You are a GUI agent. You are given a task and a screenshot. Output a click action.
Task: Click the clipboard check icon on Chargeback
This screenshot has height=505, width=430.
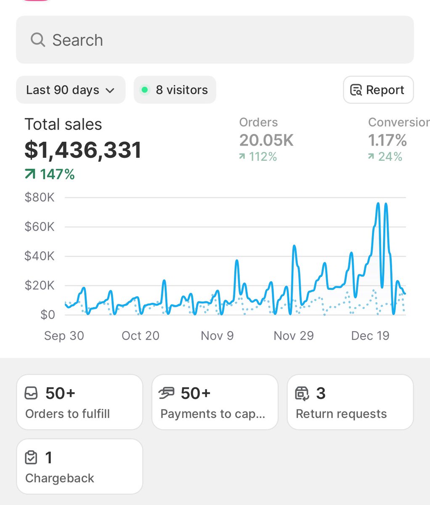pyautogui.click(x=32, y=457)
